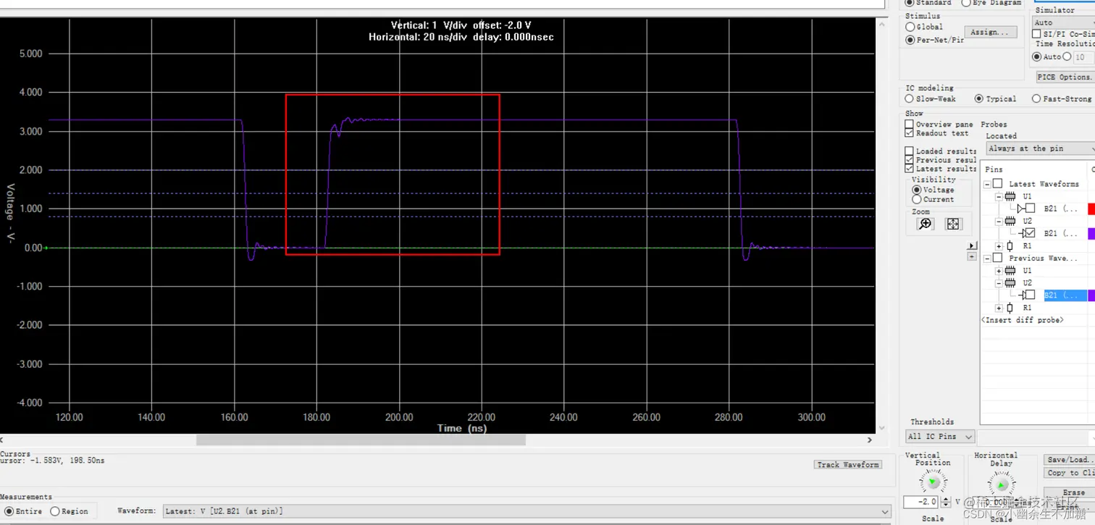
Task: Check U2 B21 probe in Previous Waveforms
Action: (1031, 295)
